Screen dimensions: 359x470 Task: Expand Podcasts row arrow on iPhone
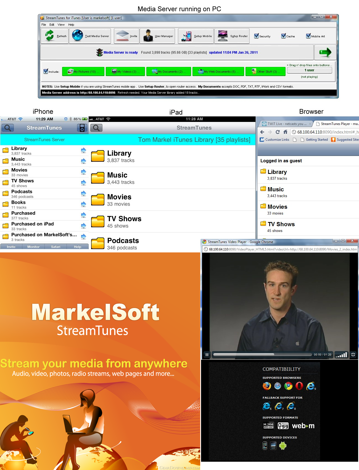(83, 193)
